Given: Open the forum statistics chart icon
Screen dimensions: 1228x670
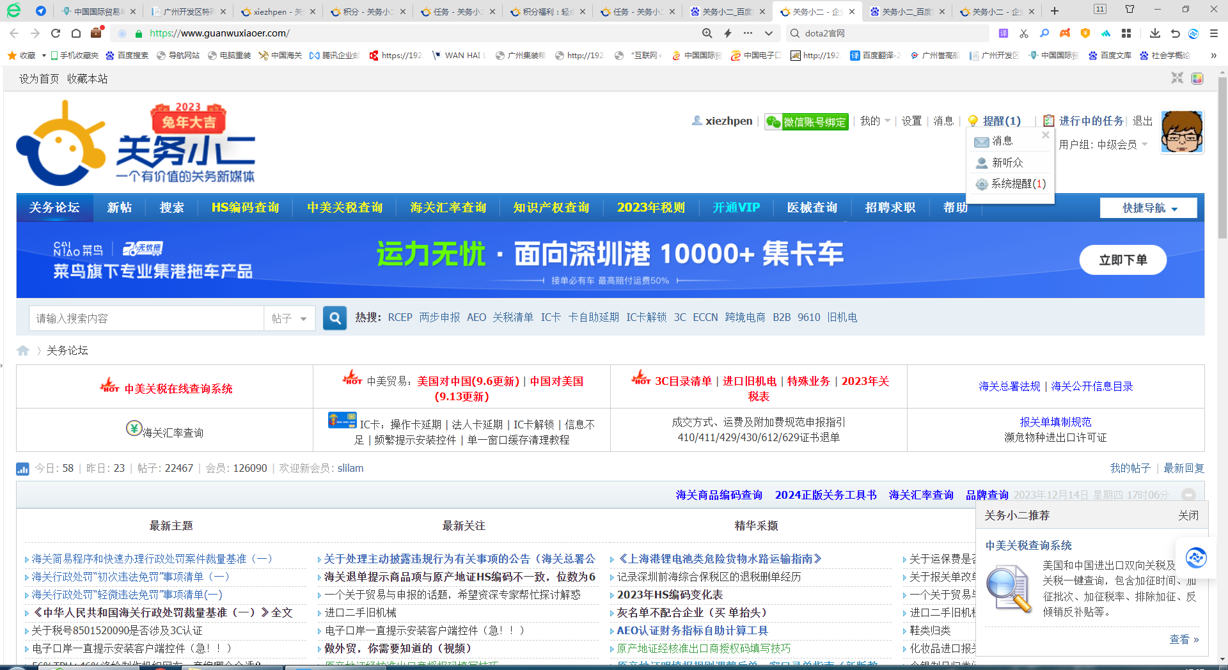Looking at the screenshot, I should [x=22, y=469].
